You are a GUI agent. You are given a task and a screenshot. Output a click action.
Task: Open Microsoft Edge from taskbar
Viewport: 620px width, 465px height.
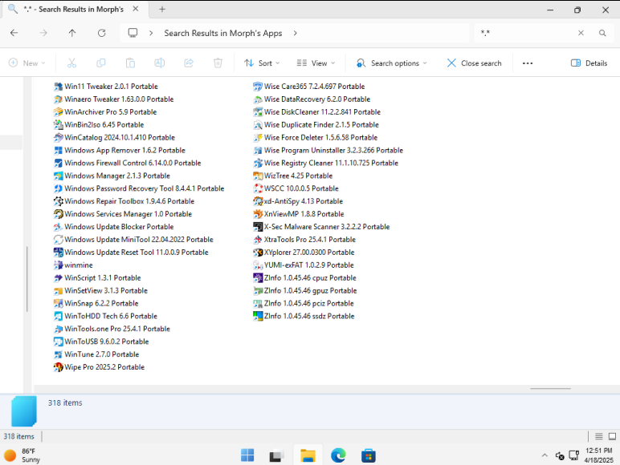click(338, 455)
